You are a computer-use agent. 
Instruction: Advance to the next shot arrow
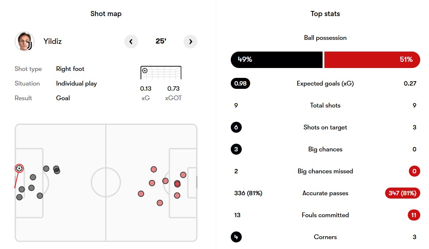[191, 42]
